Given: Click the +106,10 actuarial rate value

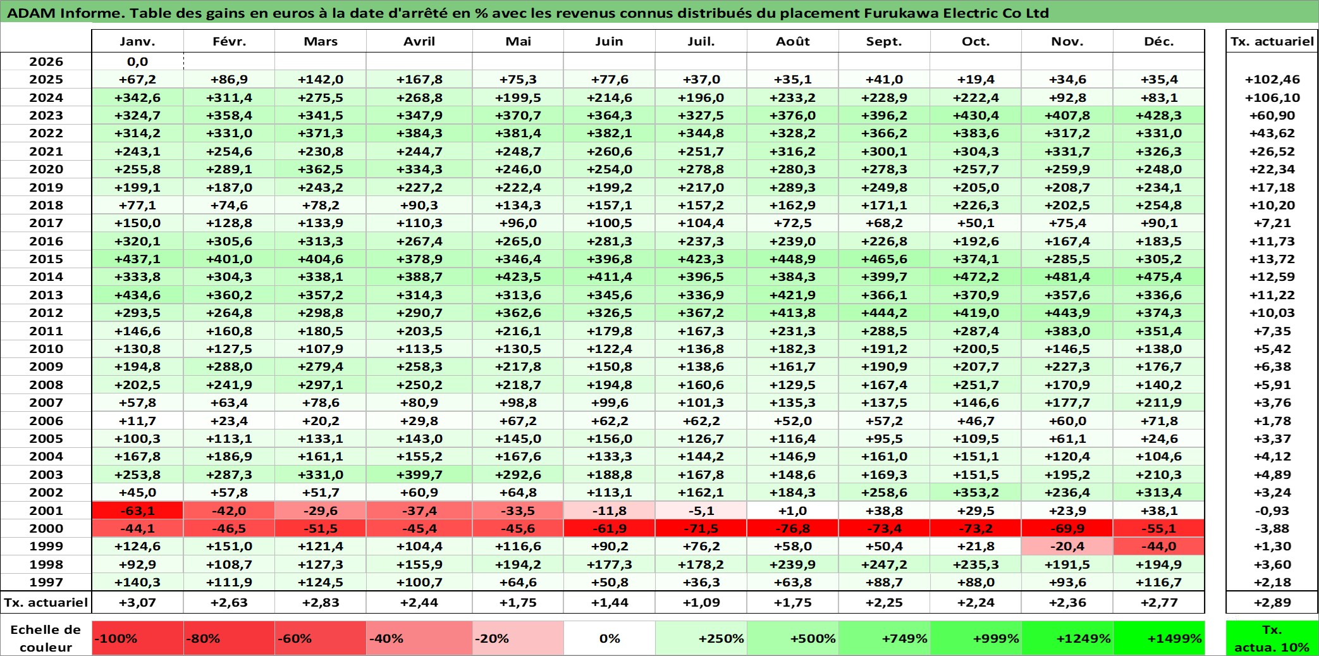Looking at the screenshot, I should coord(1272,97).
